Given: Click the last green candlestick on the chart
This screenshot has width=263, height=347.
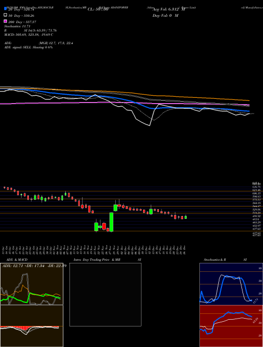Looking at the screenshot, I should click(x=186, y=217).
